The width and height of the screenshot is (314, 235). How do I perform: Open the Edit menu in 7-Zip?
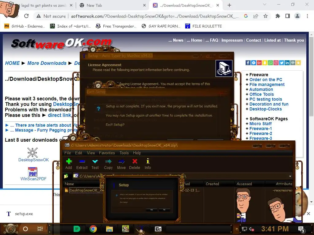click(78, 153)
